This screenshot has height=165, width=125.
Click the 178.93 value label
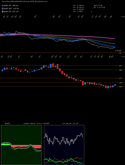point(118,51)
